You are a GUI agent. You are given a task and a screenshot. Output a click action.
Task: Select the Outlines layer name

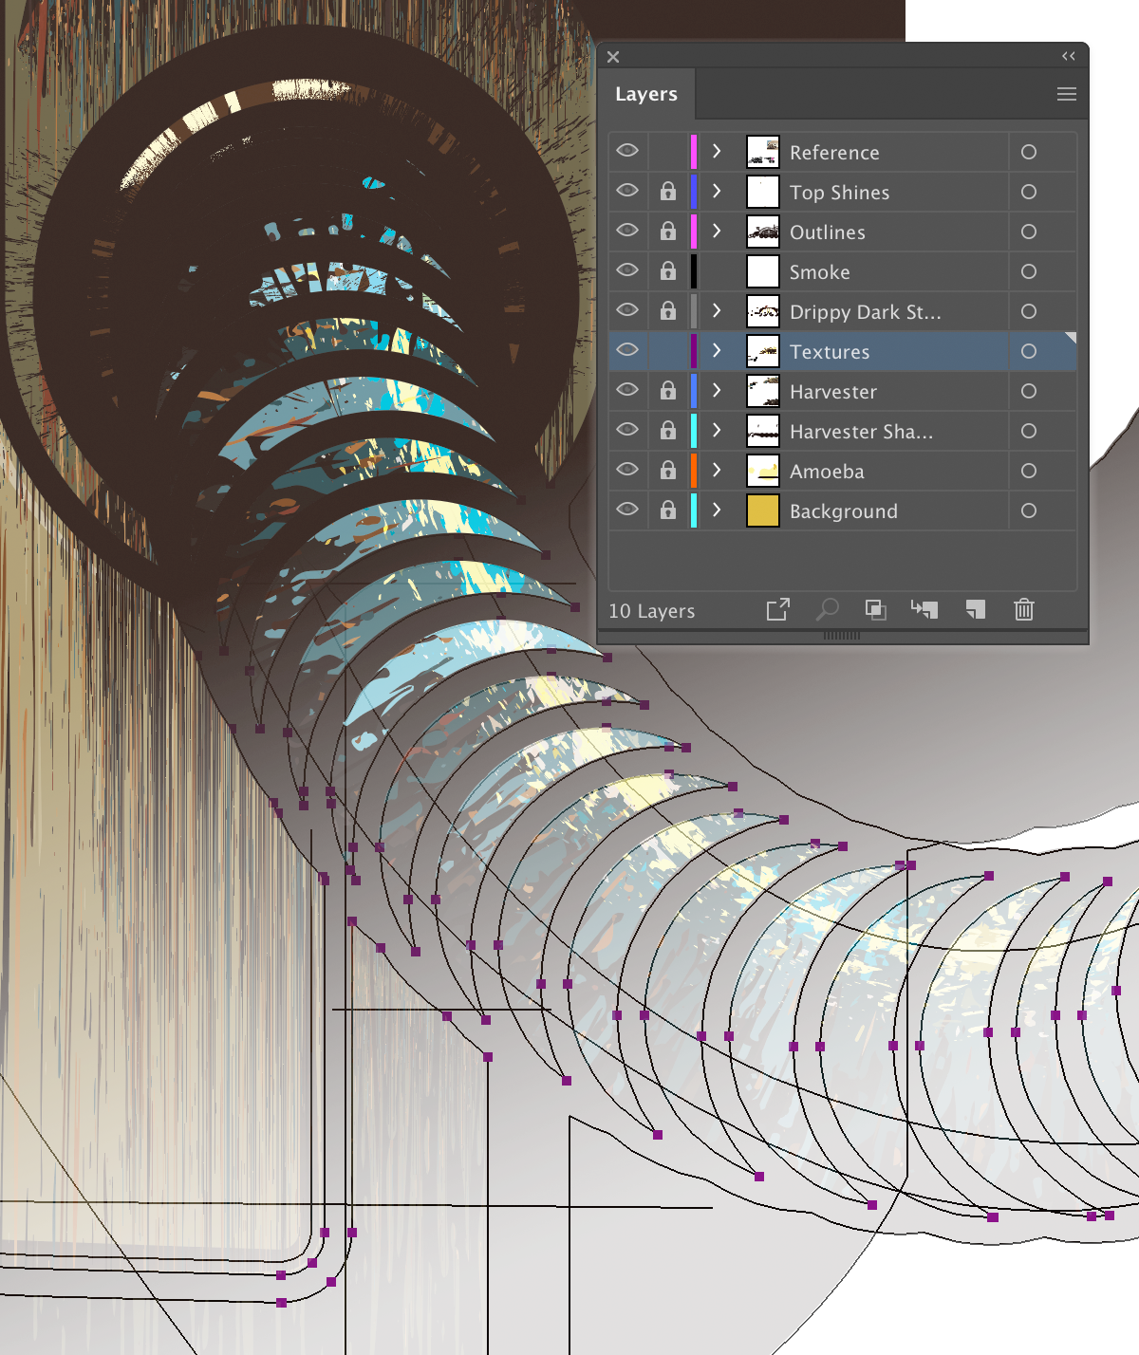827,232
